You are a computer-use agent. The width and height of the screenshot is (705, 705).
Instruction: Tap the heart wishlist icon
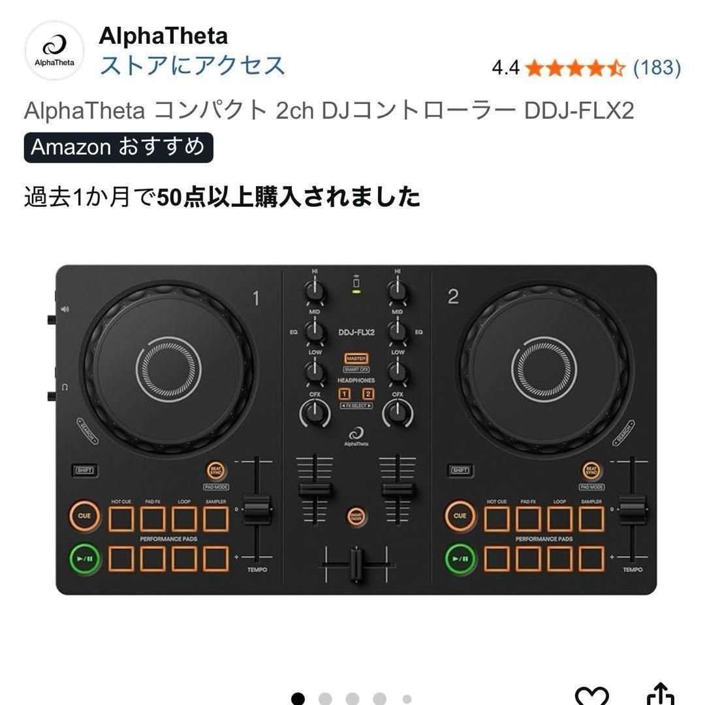pos(592,697)
